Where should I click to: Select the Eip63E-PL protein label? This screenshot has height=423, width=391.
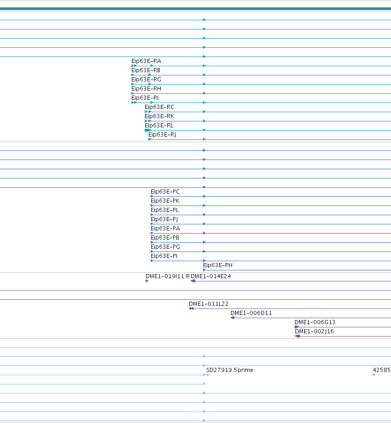tap(165, 210)
